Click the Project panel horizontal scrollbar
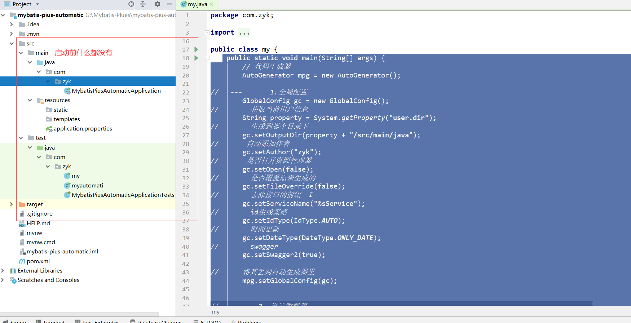The height and width of the screenshot is (323, 631). pos(79,314)
